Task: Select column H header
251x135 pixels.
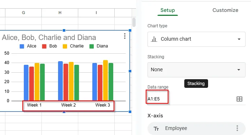Action: pos(60,13)
